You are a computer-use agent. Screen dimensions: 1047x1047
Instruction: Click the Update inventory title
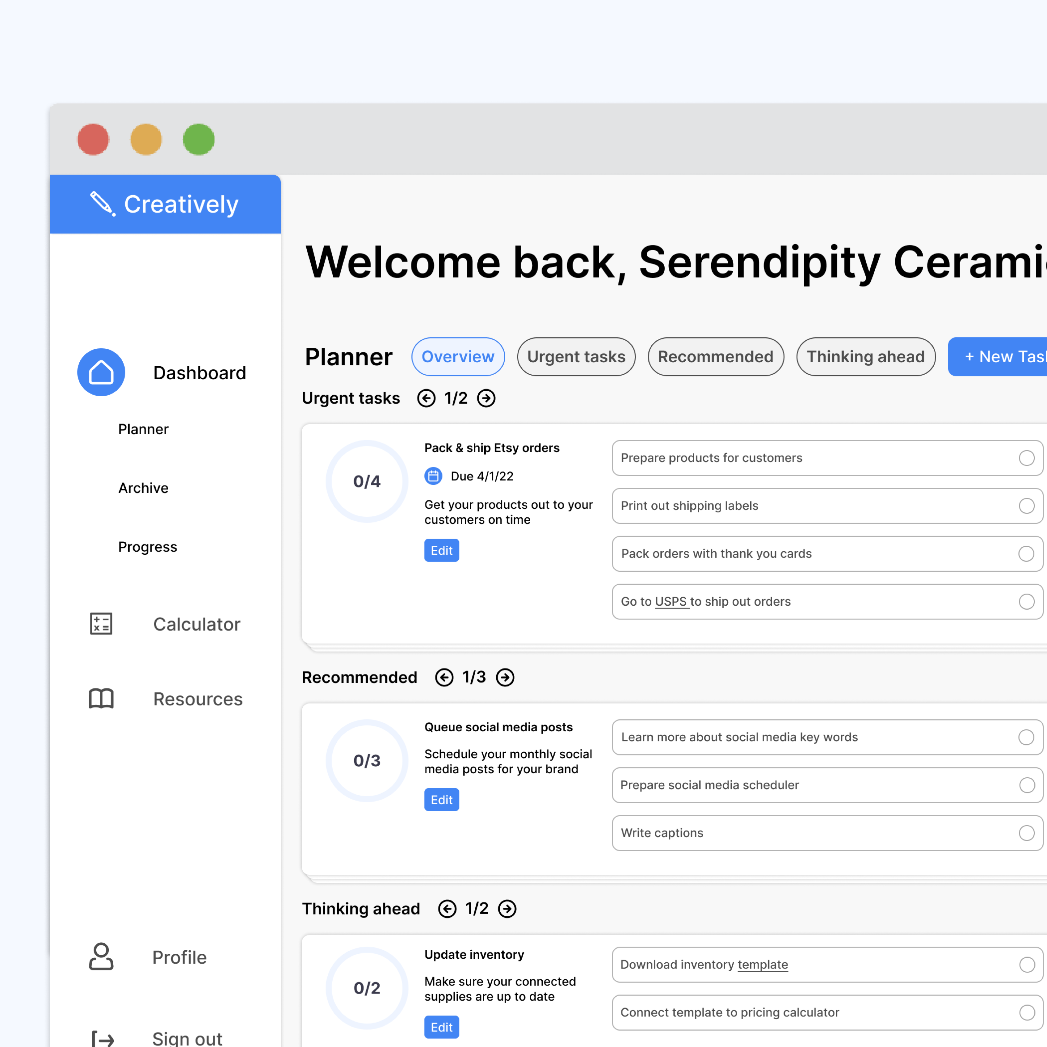coord(474,955)
